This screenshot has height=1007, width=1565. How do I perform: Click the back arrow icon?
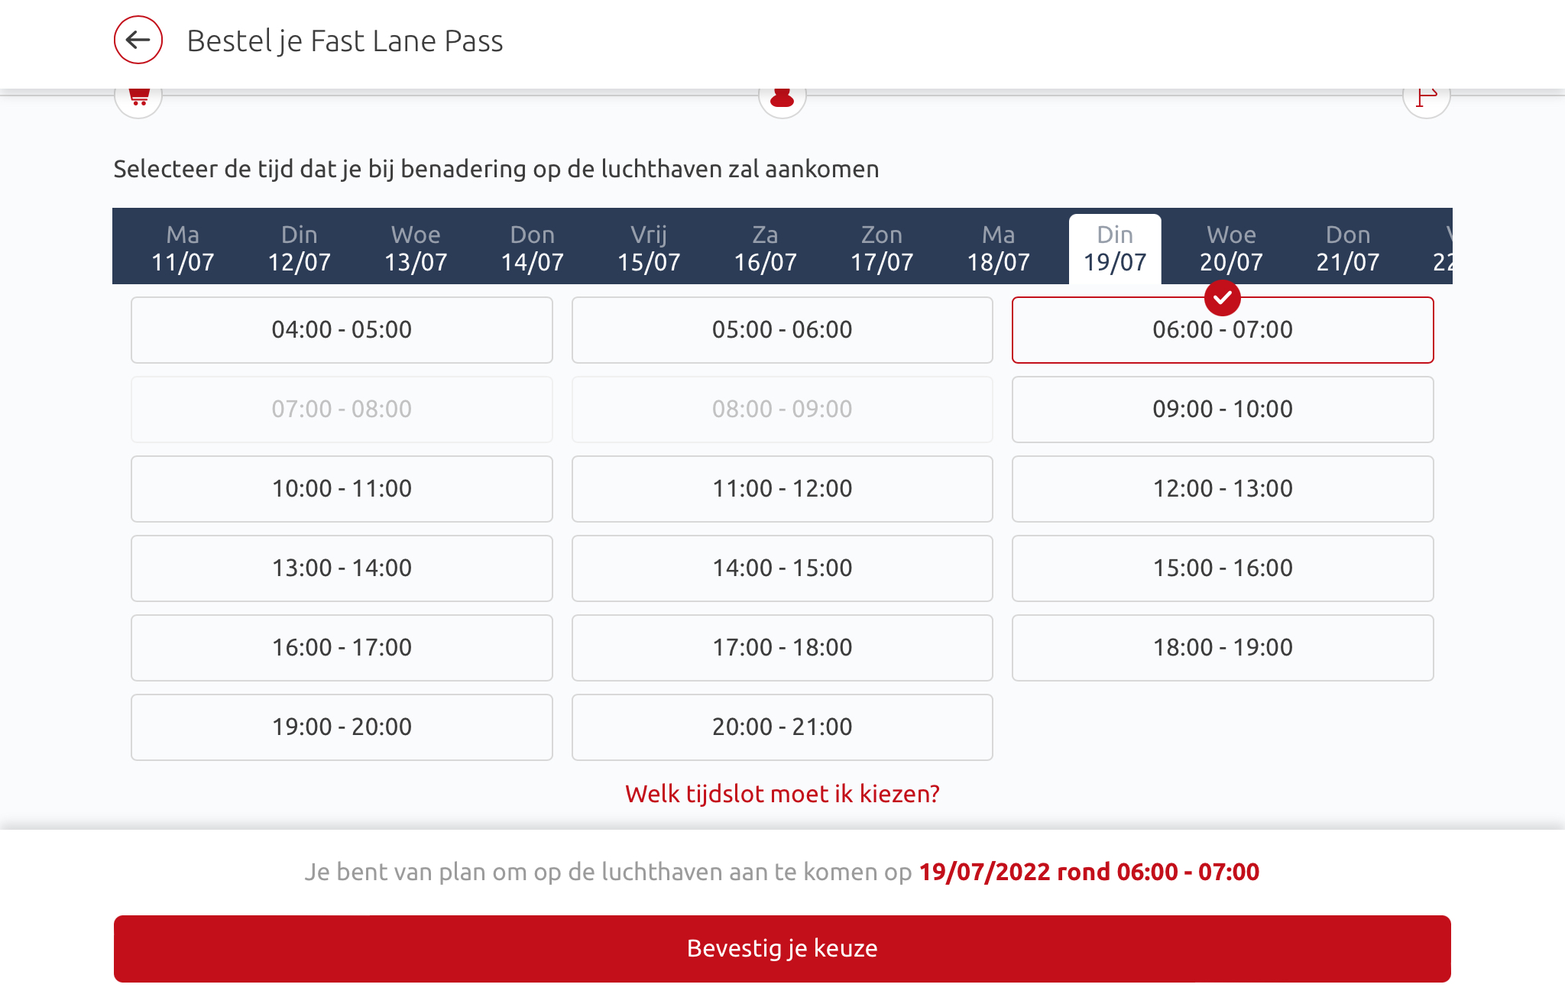(138, 40)
